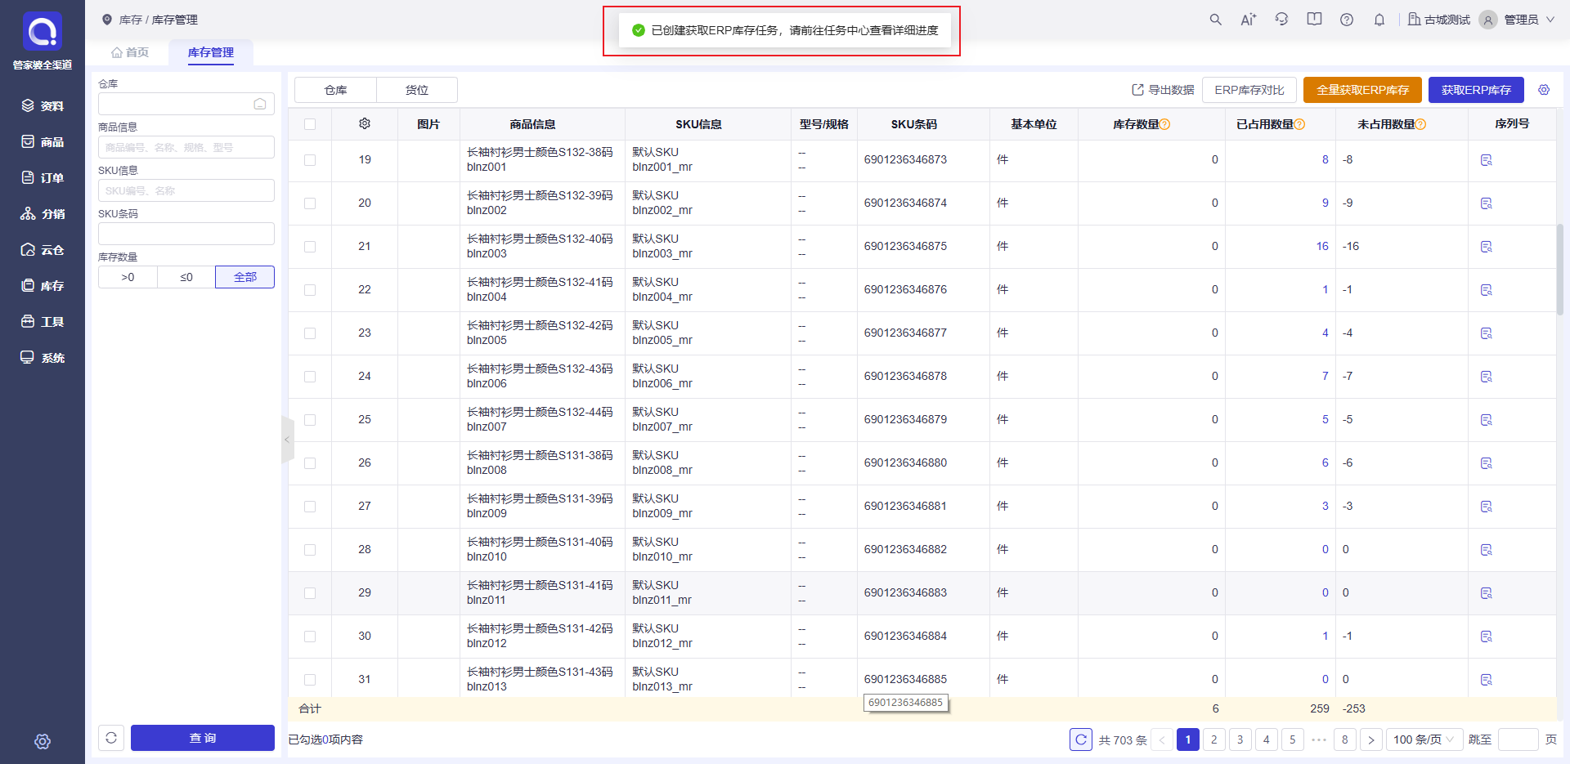The width and height of the screenshot is (1570, 764).
Task: Open the 资料 sidebar menu
Action: coord(43,105)
